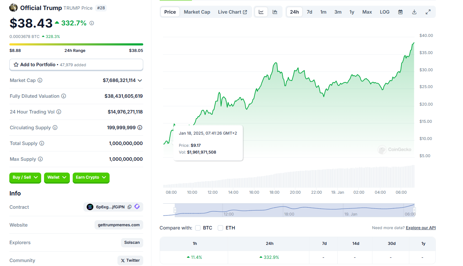
Task: Expand the Market Cap value chevron
Action: pos(140,81)
